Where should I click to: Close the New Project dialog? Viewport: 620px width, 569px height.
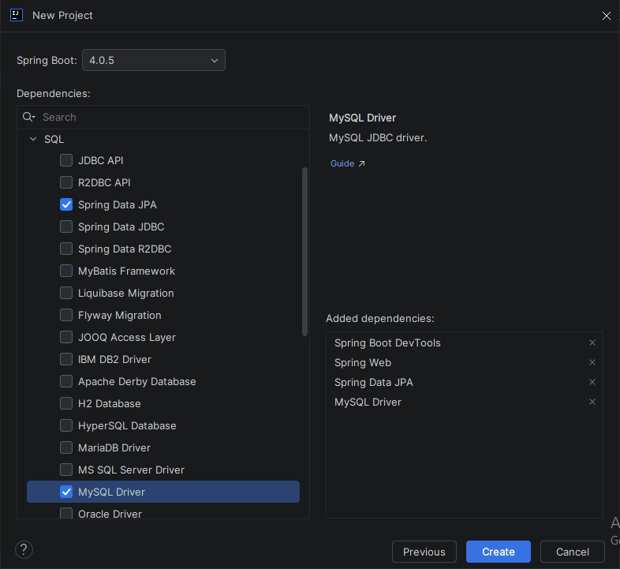[x=607, y=16]
